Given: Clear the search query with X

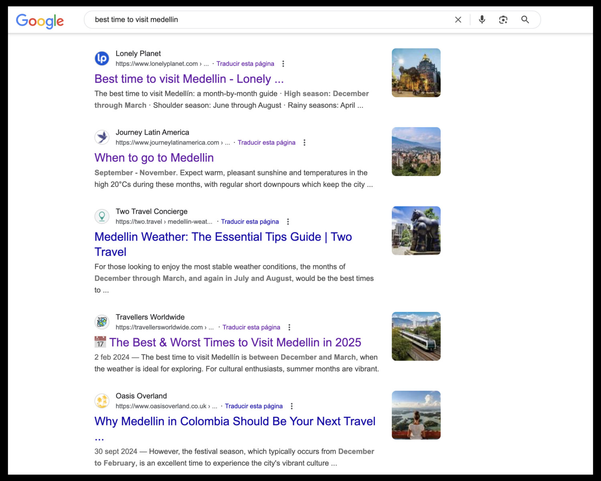Looking at the screenshot, I should coord(458,20).
